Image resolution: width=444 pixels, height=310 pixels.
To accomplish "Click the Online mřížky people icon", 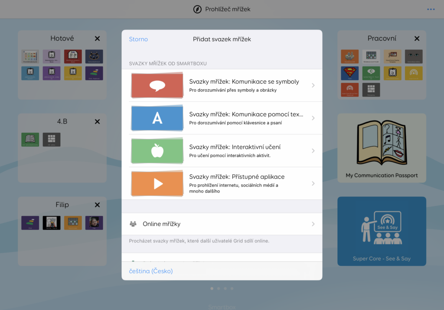I will click(133, 224).
